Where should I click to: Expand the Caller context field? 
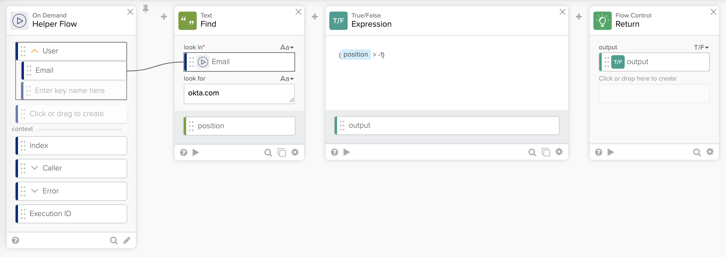pyautogui.click(x=34, y=168)
